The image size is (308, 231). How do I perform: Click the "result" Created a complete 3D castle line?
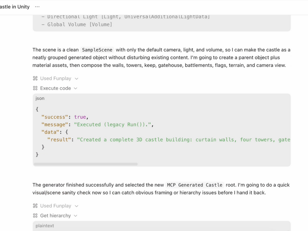[169, 140]
